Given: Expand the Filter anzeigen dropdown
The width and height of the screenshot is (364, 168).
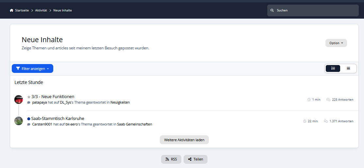Looking at the screenshot, I should click(x=32, y=69).
